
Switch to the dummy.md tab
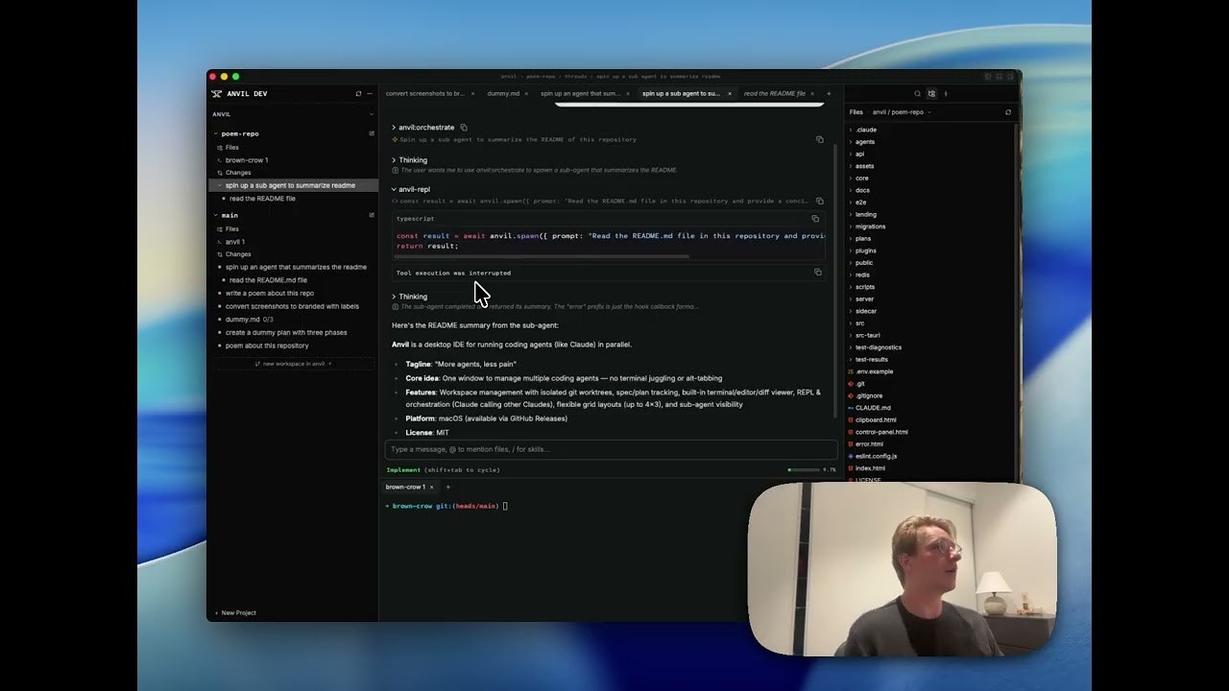[x=503, y=94]
